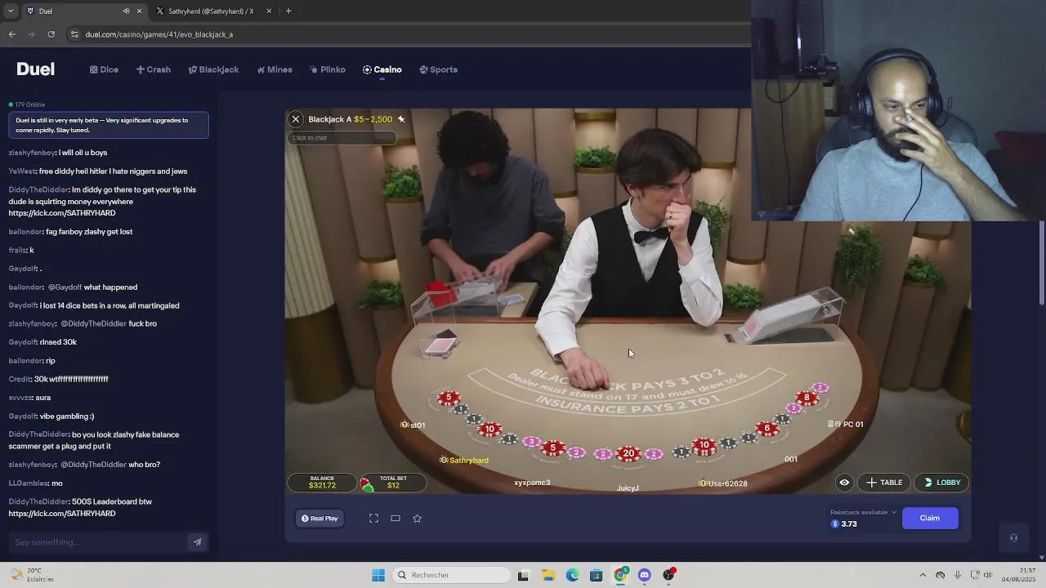Open kick.com/SATHRYHARD link in latest chat message
This screenshot has height=588, width=1046.
[x=62, y=514]
